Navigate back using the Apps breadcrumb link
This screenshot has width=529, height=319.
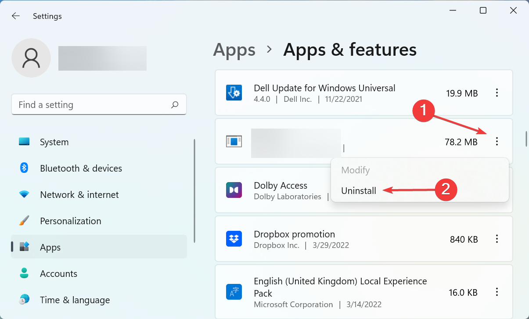coord(234,50)
